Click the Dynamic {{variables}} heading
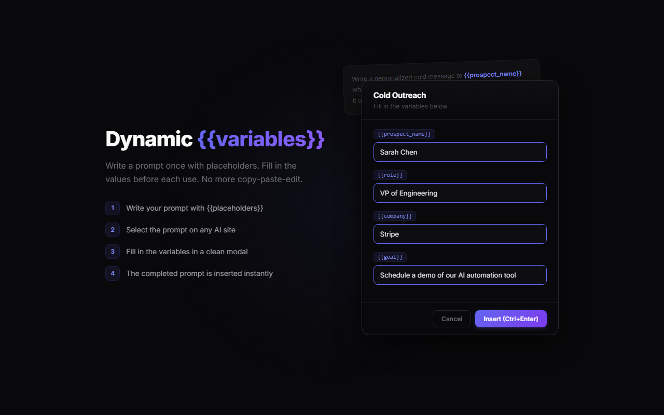The height and width of the screenshot is (415, 664). coord(215,139)
